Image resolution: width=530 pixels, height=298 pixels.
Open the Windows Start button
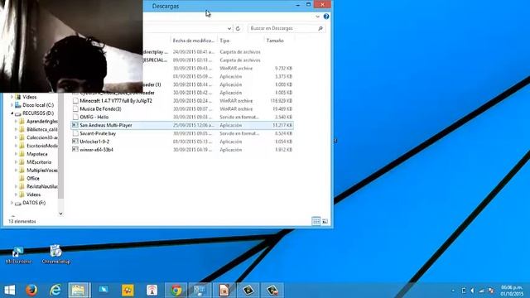(9, 291)
